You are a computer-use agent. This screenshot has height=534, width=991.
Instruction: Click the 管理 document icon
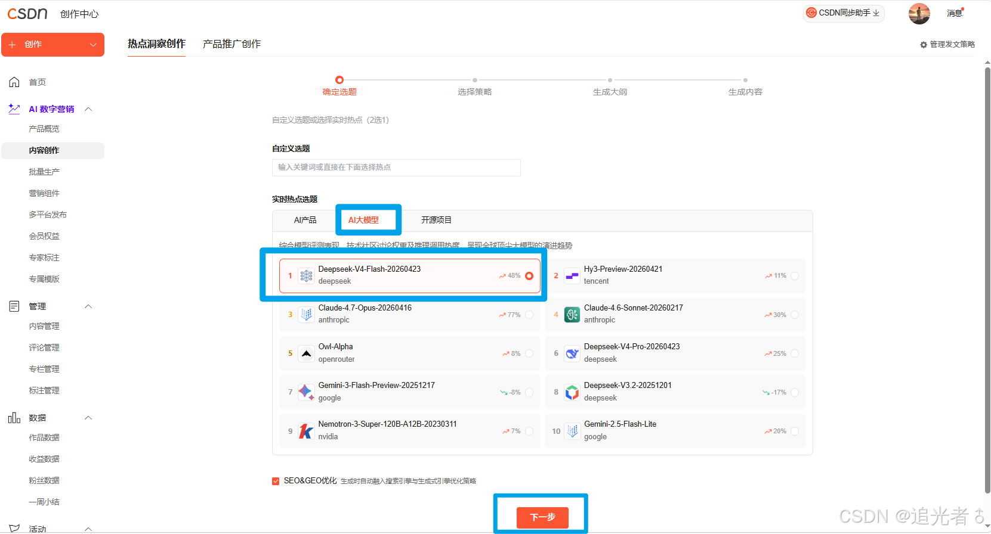pos(14,306)
